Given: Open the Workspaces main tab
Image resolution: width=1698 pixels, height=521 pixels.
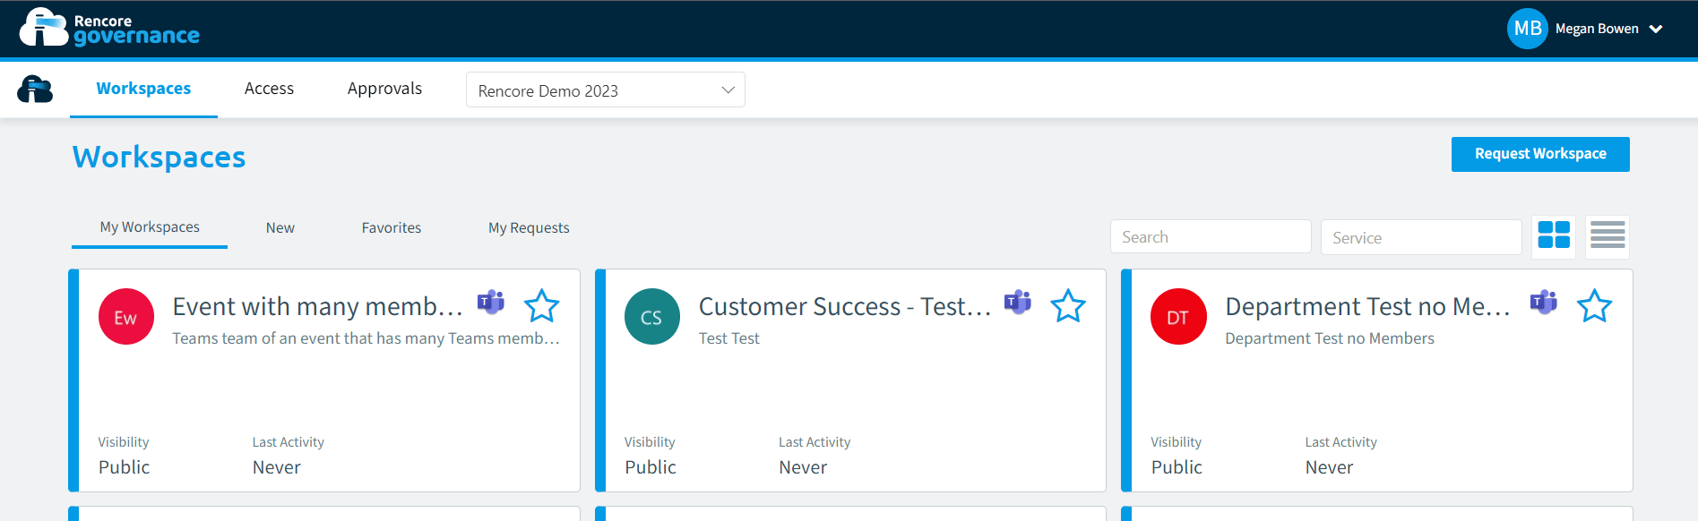Looking at the screenshot, I should coord(143,89).
